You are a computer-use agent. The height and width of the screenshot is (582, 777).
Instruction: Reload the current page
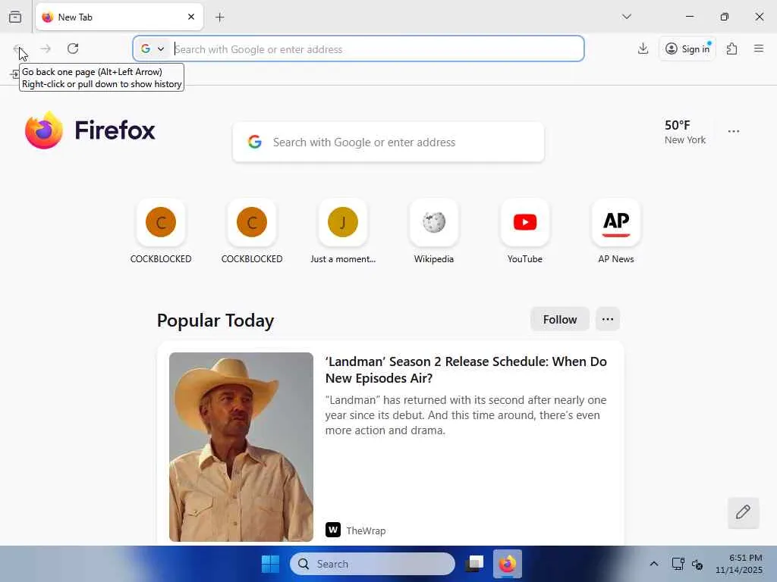73,48
